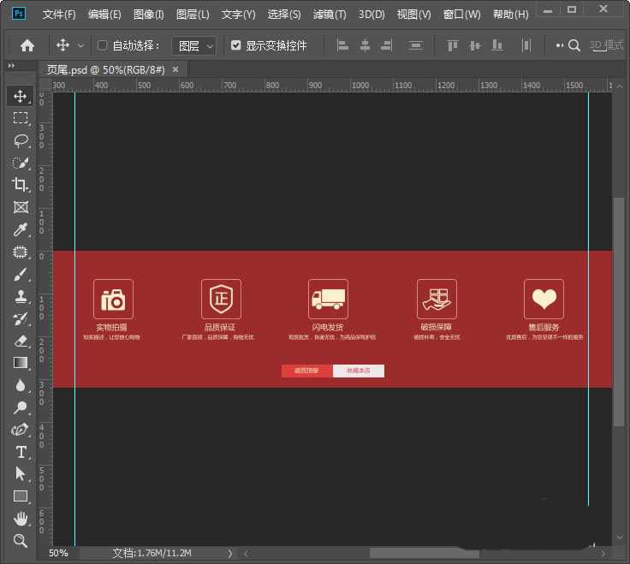Open the 图像(I) menu

coord(149,15)
